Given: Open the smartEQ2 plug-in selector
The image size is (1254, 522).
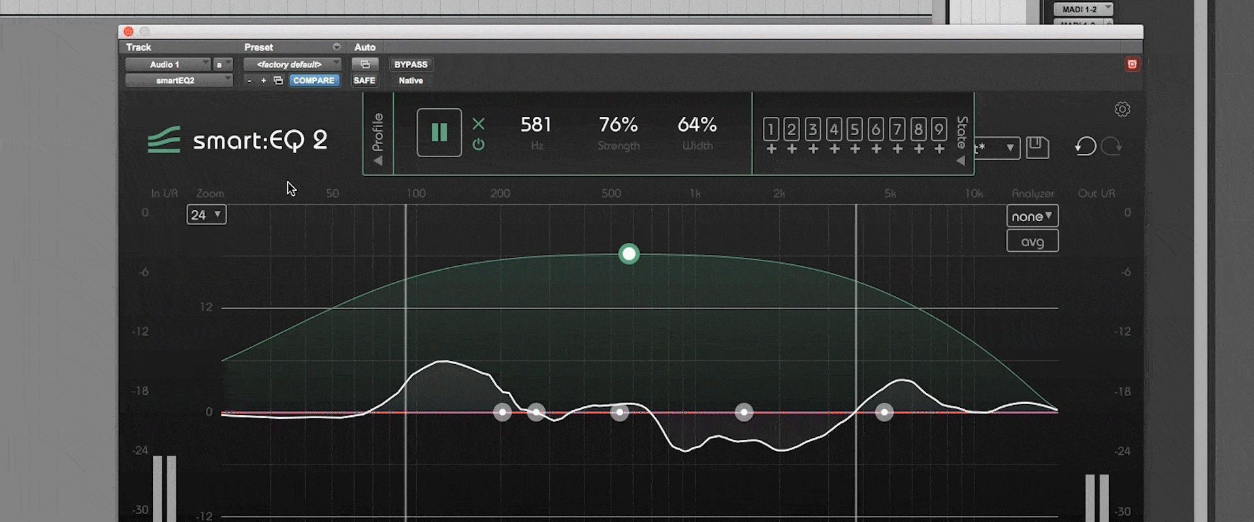Looking at the screenshot, I should [x=179, y=80].
